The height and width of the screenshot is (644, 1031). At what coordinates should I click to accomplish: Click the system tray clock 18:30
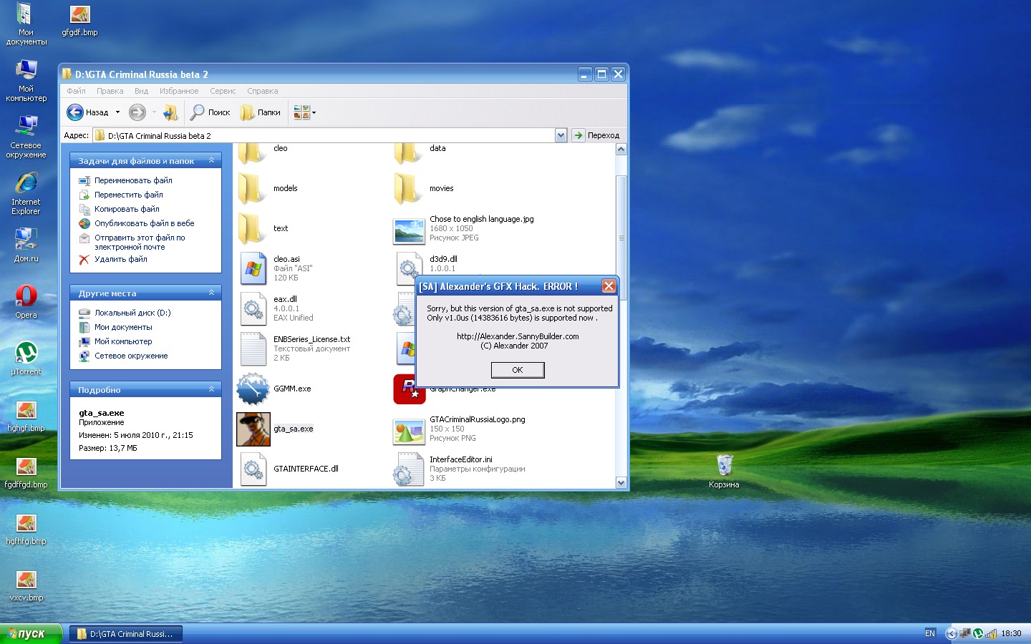(1011, 633)
